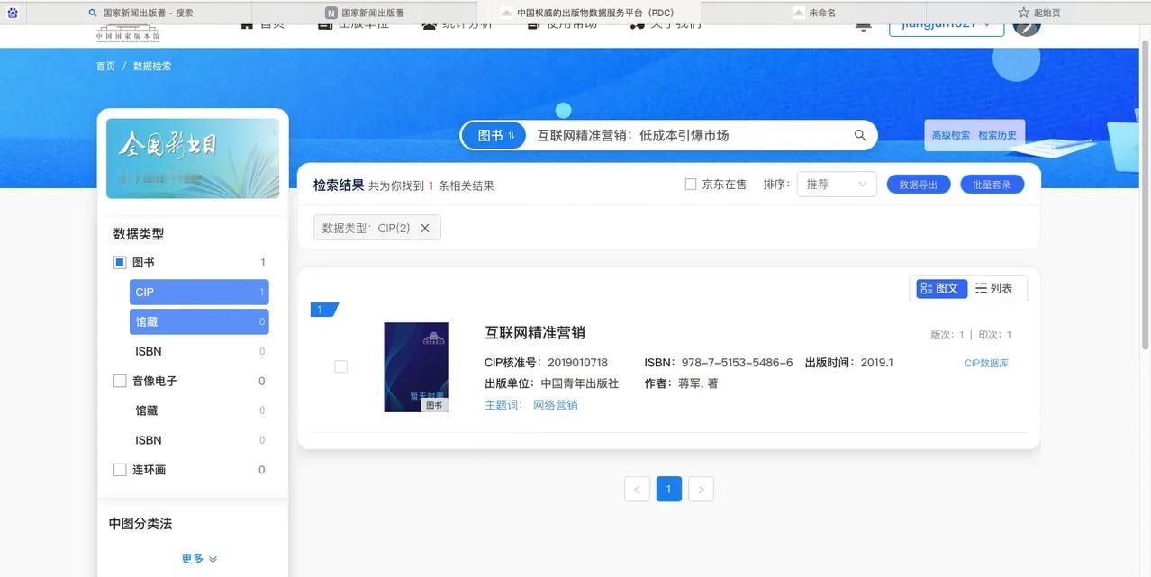This screenshot has height=577, width=1151.
Task: Click the 数据导出 button
Action: [x=919, y=185]
